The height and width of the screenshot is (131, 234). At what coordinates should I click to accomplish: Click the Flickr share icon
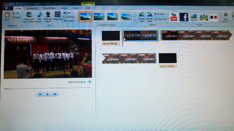(213, 17)
